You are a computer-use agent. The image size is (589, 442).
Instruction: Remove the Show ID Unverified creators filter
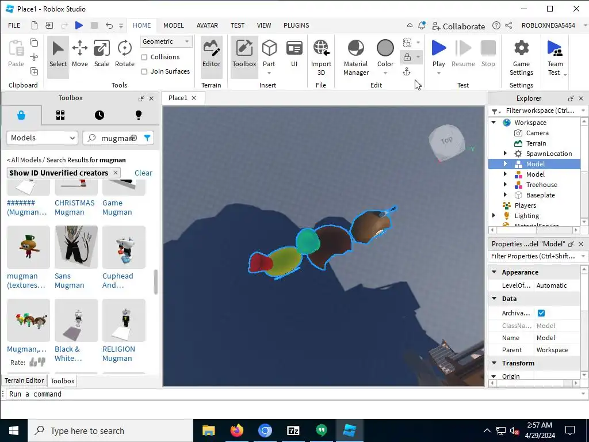point(116,173)
